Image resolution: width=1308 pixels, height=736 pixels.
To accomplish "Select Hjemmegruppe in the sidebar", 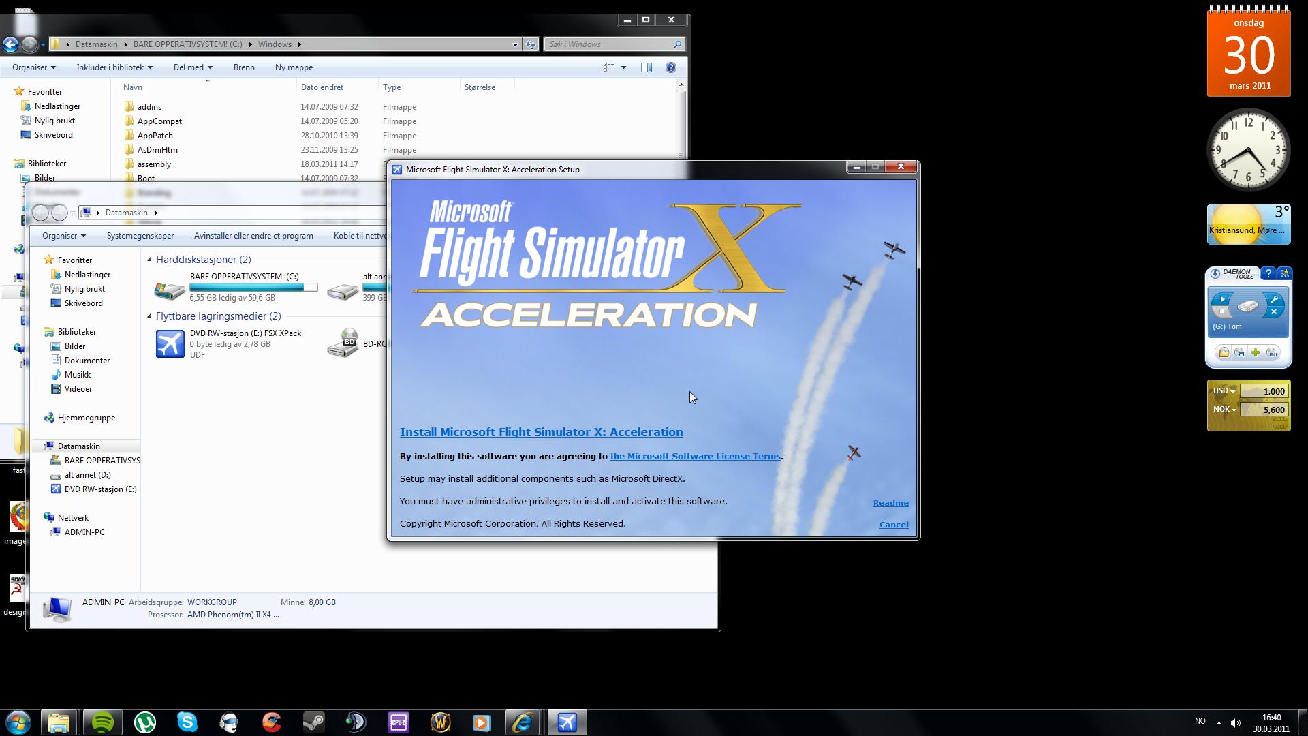I will (x=86, y=418).
